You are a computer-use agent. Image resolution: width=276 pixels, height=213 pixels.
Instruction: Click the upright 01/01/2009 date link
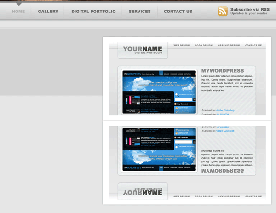point(223,114)
